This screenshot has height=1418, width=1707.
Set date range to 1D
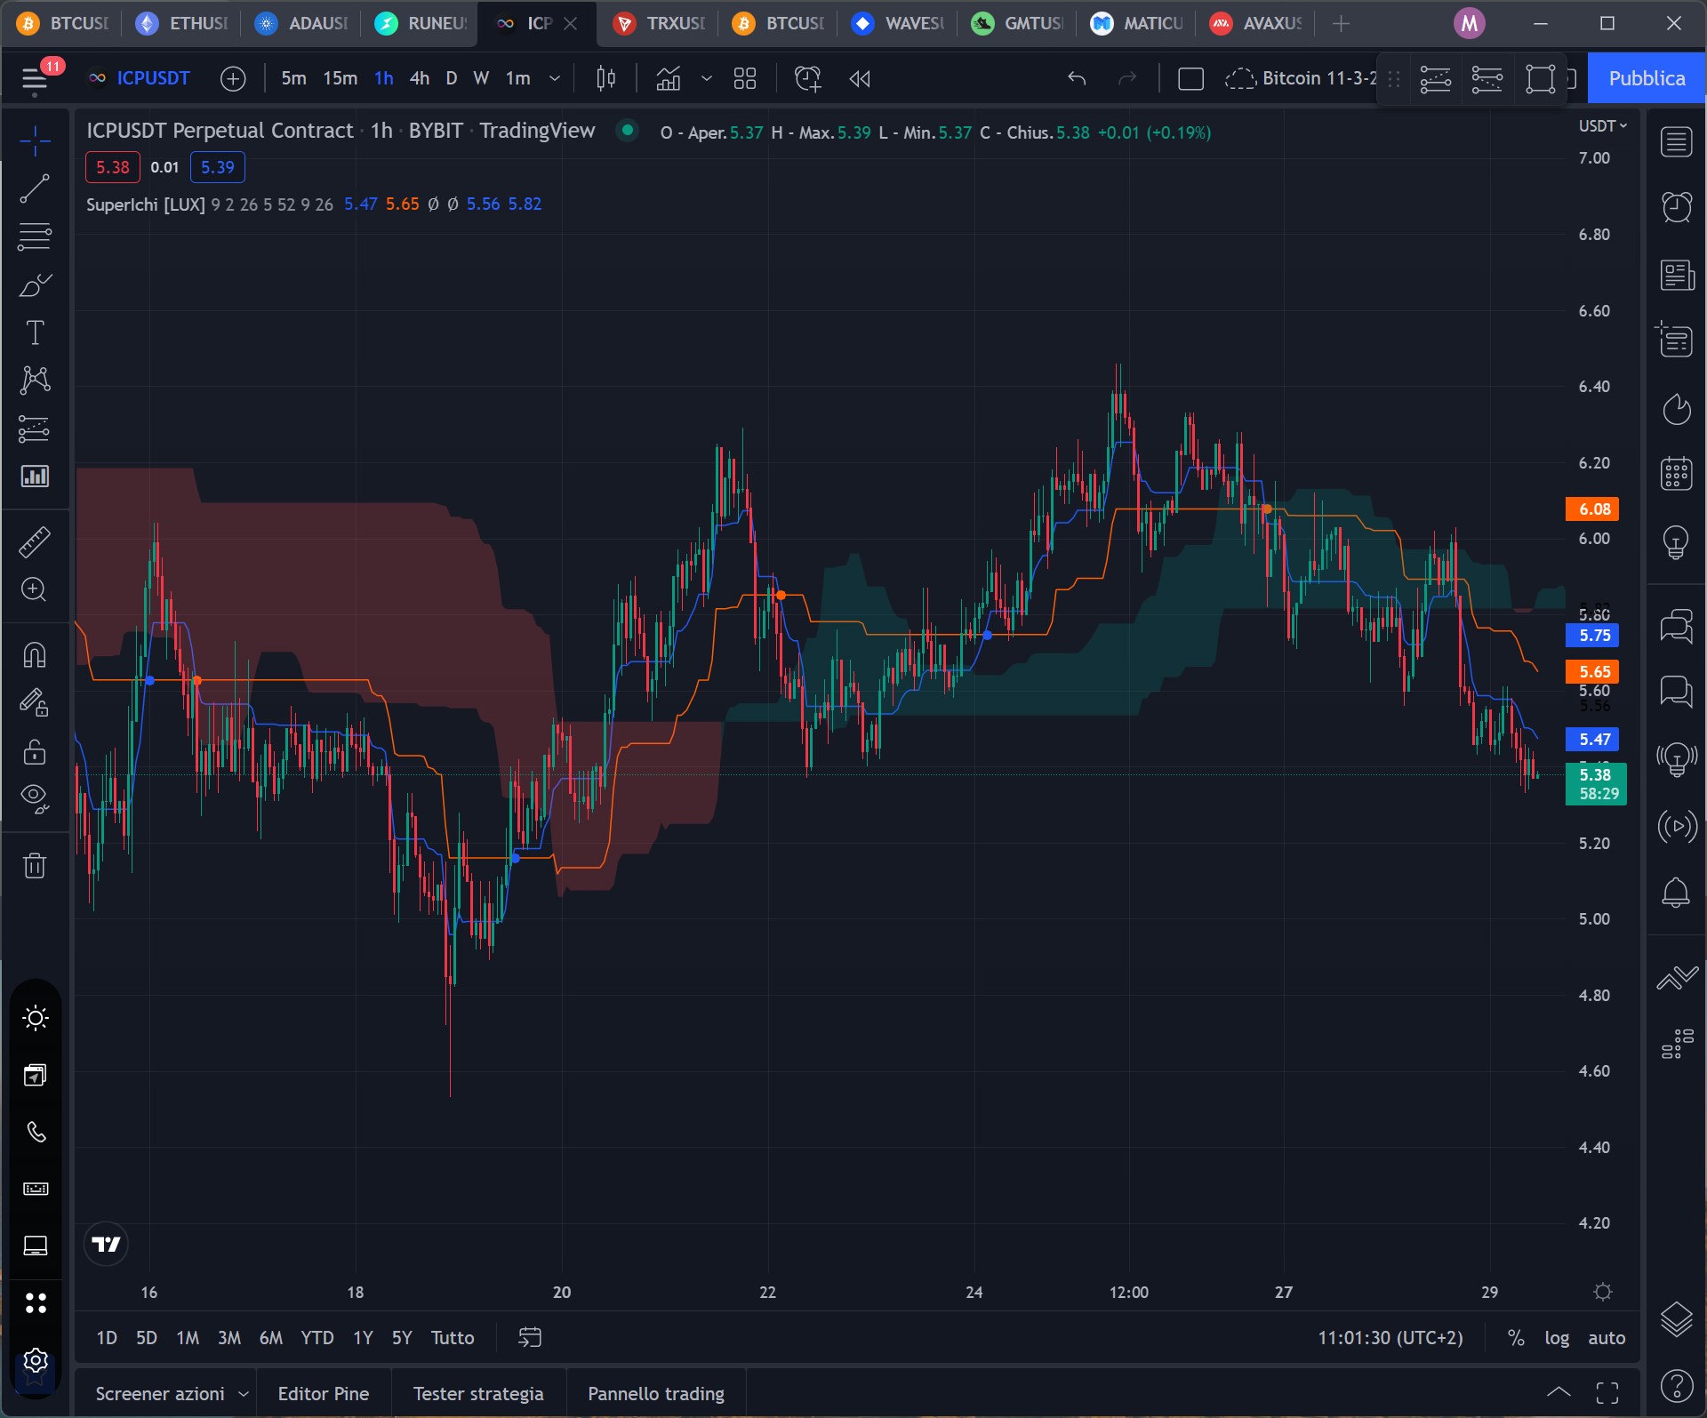[x=107, y=1338]
